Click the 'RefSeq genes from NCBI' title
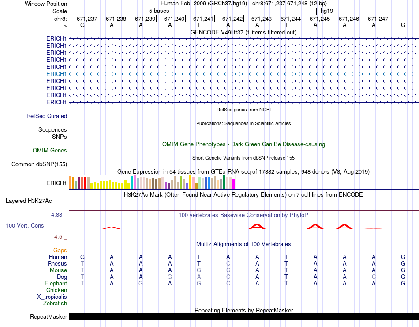Viewport: 419px width, 327px height. click(x=243, y=109)
